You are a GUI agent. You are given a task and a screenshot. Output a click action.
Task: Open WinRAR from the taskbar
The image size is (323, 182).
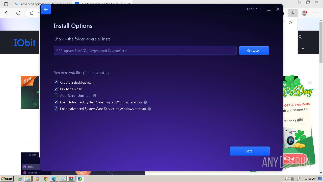pos(71,179)
